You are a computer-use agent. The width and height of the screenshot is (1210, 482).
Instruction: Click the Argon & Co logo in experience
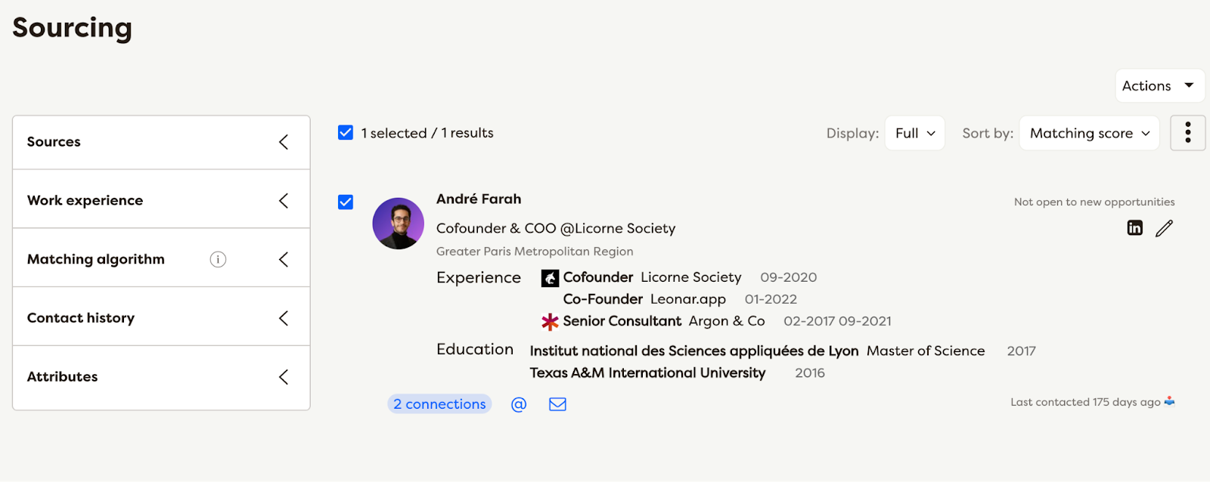[x=550, y=320]
